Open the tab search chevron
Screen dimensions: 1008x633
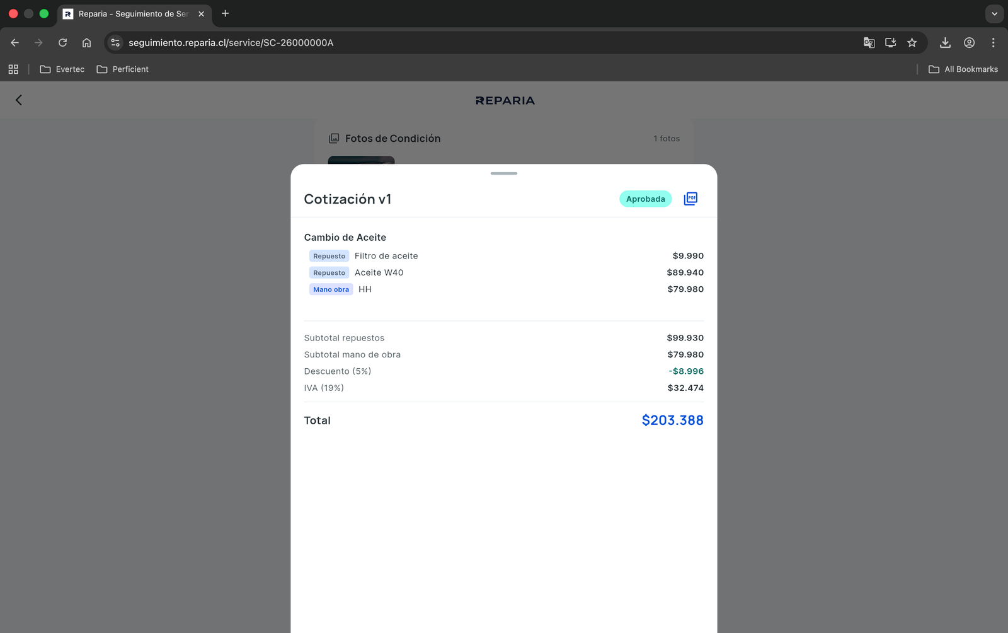click(x=994, y=13)
